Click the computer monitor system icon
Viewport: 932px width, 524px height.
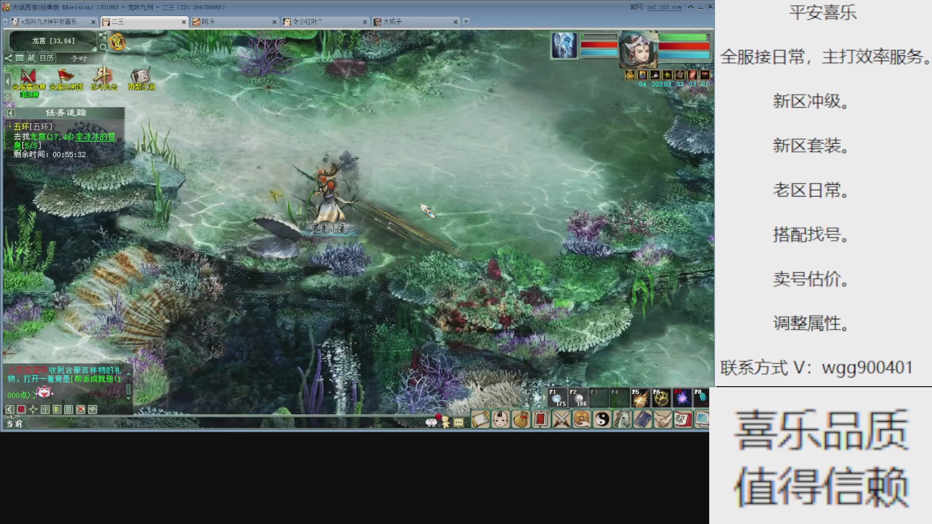702,419
